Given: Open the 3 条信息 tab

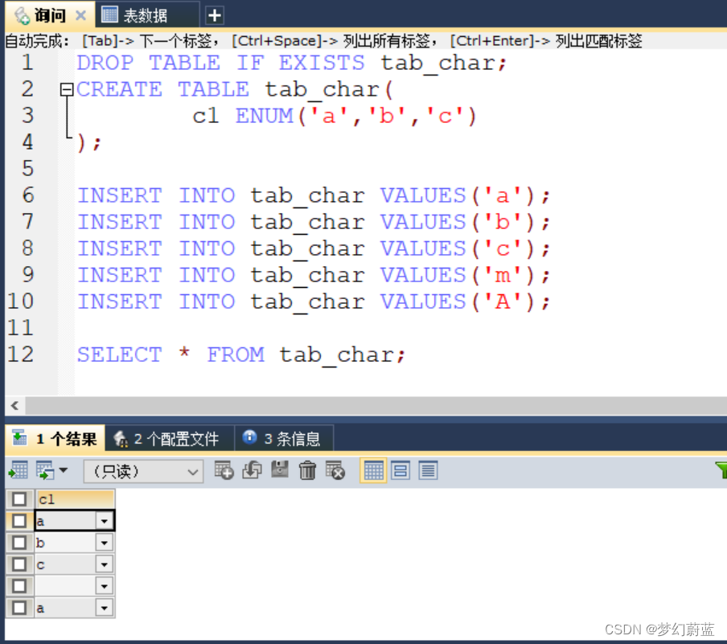Looking at the screenshot, I should pos(282,438).
